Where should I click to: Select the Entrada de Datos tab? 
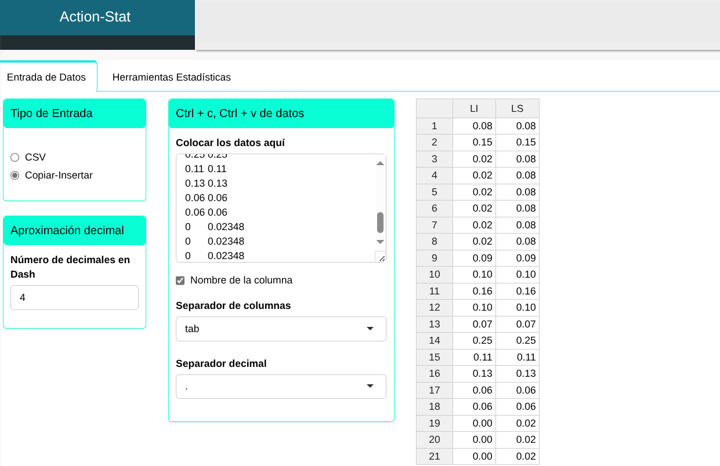click(46, 77)
